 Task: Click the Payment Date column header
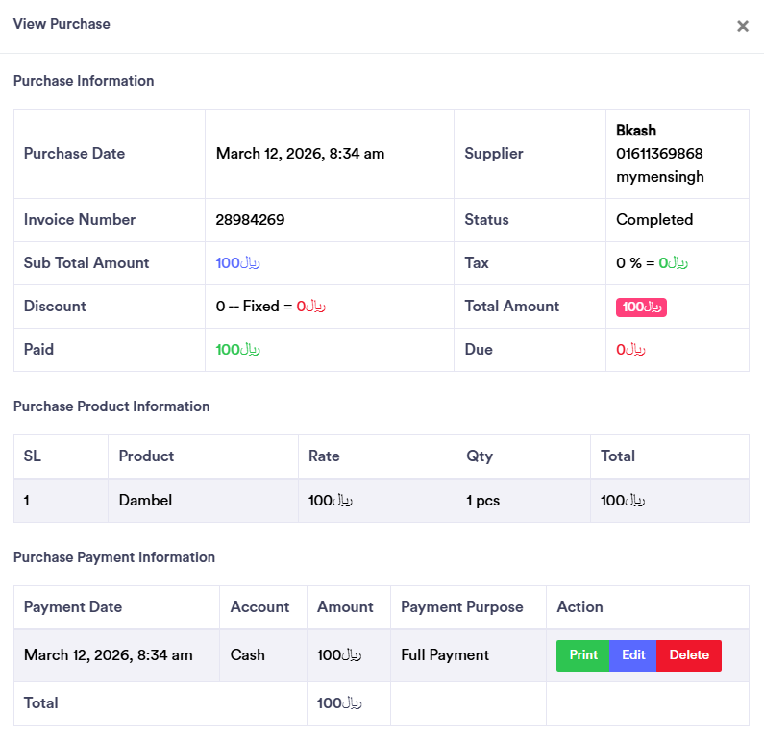click(73, 607)
